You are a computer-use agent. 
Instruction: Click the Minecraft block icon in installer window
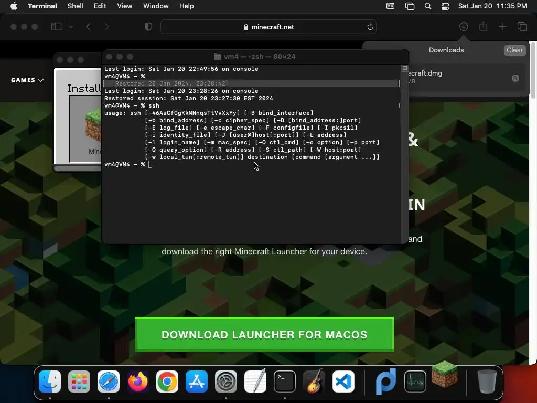(93, 125)
